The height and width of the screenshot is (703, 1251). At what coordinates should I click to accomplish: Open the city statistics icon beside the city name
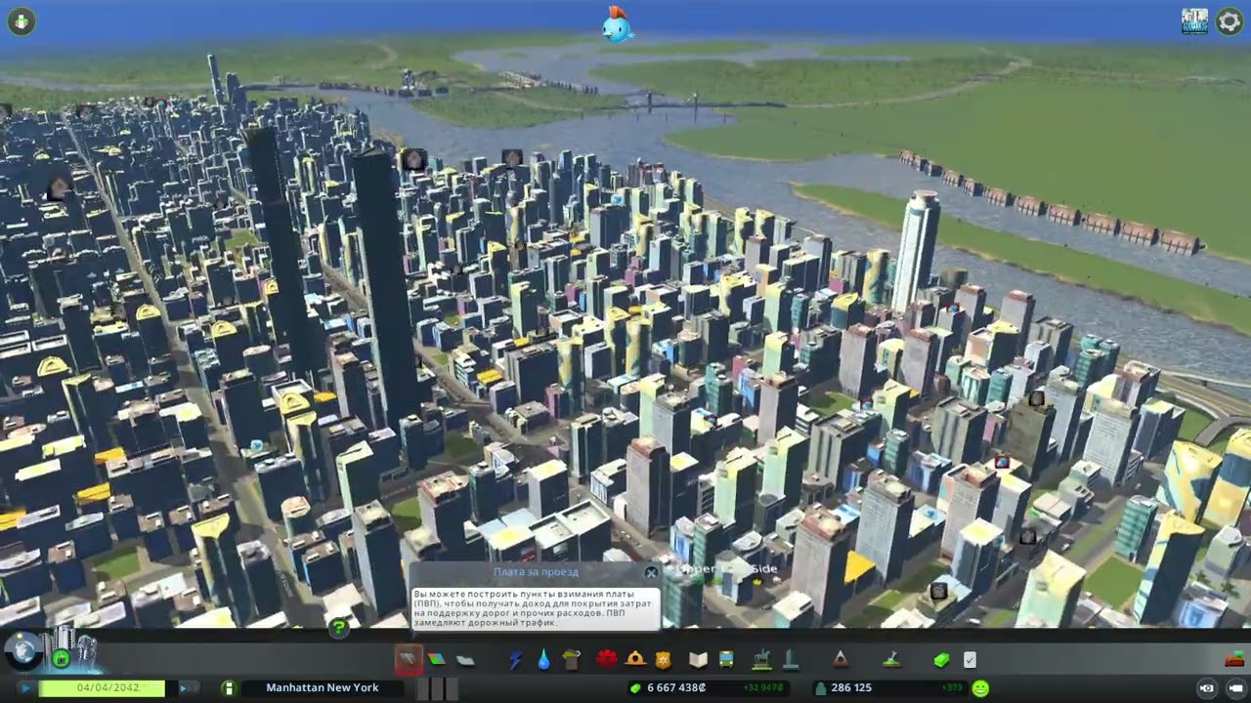(x=228, y=688)
